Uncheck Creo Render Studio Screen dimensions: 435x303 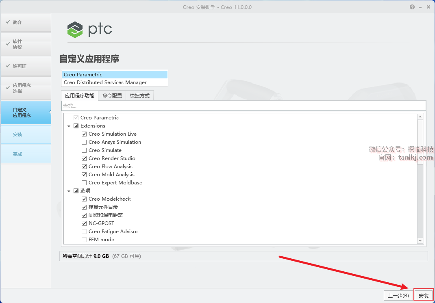pos(84,158)
